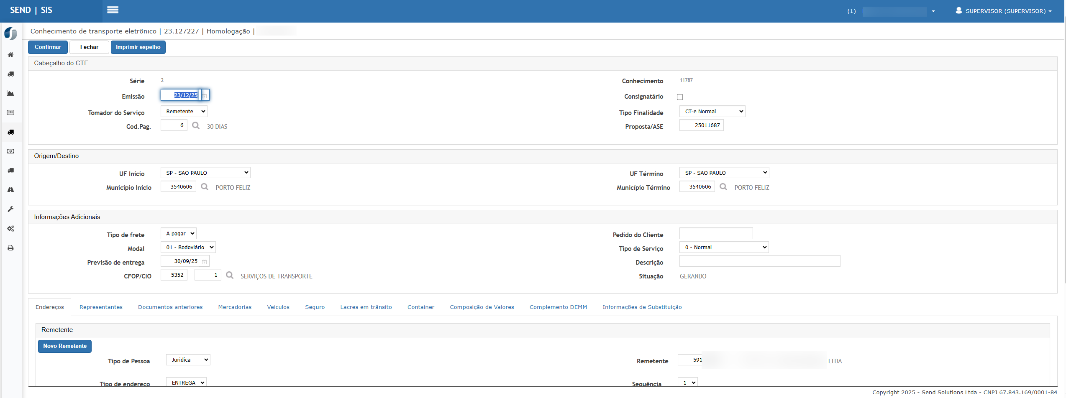Open the Tipo Finalidade dropdown
Viewport: 1066px width, 398px height.
click(x=712, y=112)
